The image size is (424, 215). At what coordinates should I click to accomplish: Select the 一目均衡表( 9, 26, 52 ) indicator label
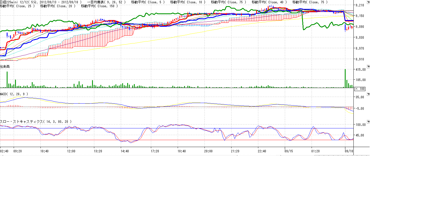(106, 2)
